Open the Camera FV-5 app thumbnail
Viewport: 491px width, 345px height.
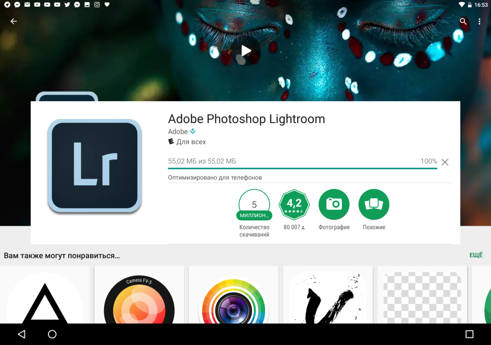pos(139,297)
